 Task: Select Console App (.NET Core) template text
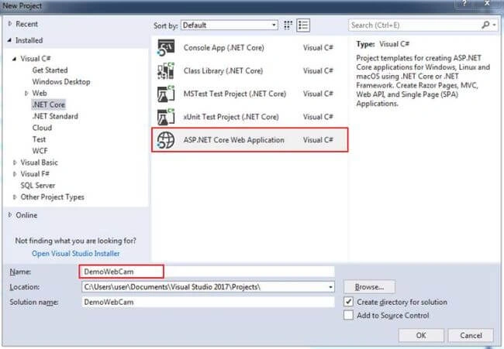pyautogui.click(x=224, y=47)
